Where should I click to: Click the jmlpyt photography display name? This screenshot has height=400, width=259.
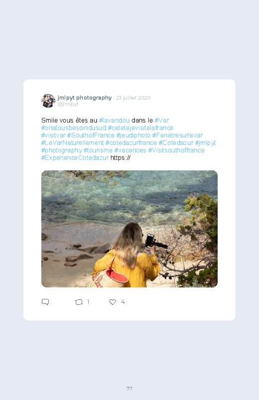click(85, 98)
